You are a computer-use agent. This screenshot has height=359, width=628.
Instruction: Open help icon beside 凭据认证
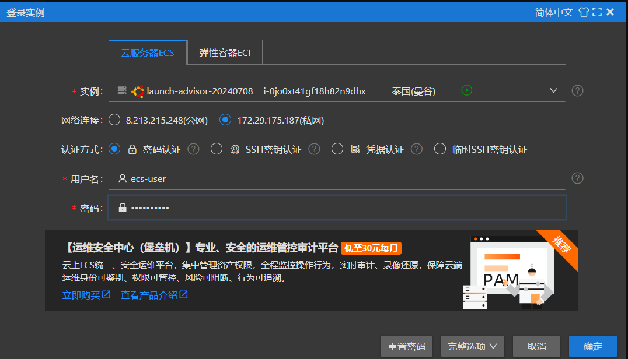[x=417, y=149]
